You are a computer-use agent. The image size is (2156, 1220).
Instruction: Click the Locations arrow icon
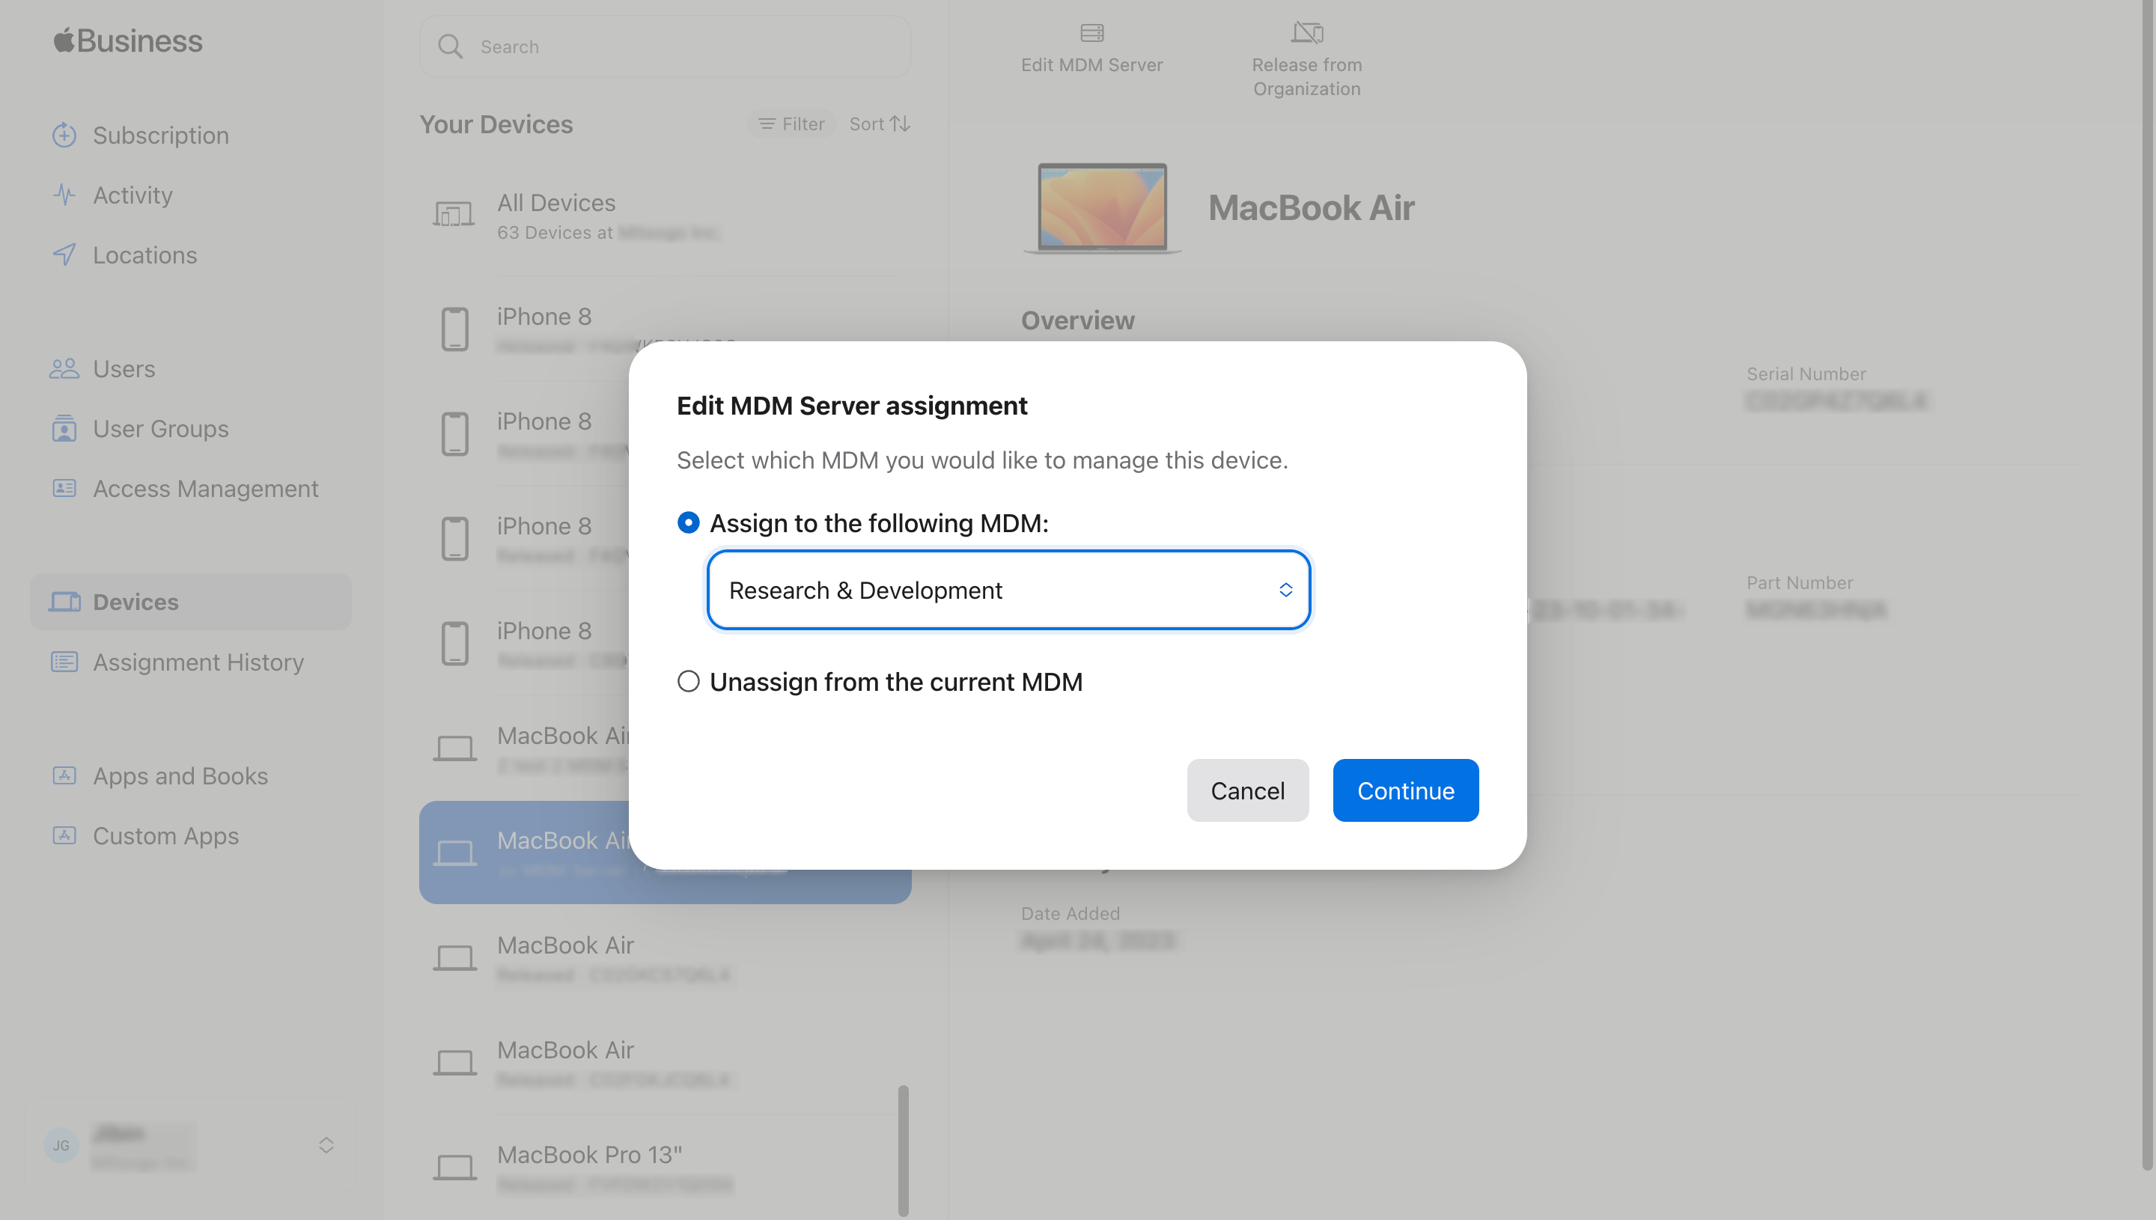[x=64, y=254]
